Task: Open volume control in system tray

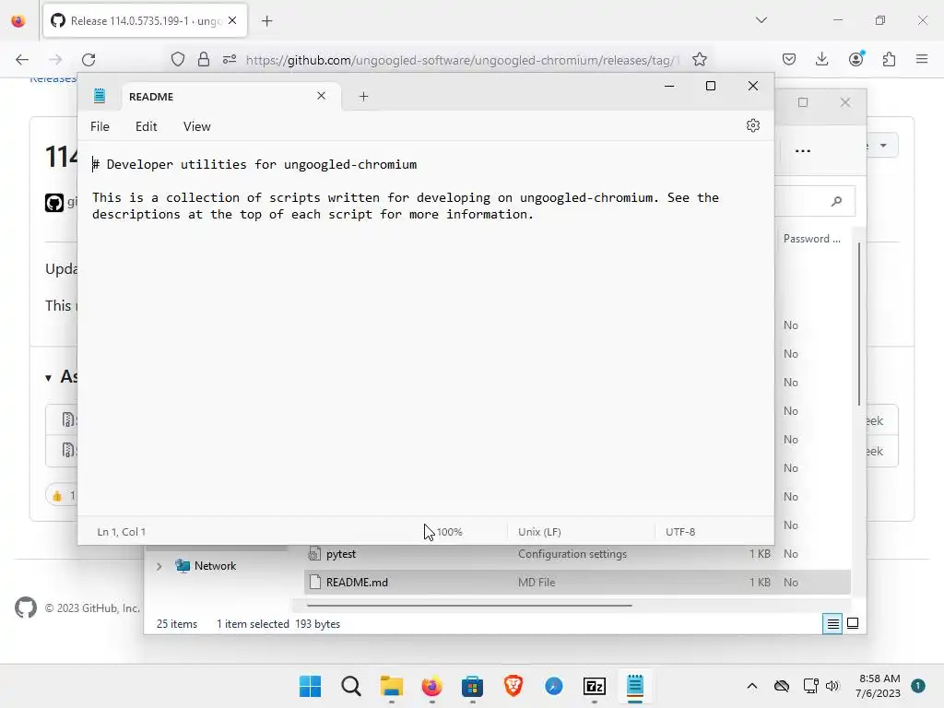Action: [x=832, y=686]
